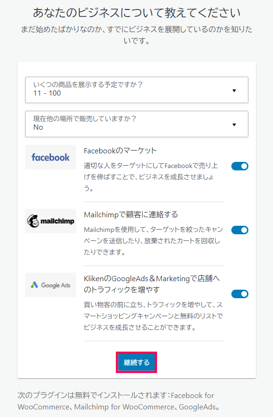Screen dimensions: 273x417
Task: Click the Facebookのマーケット heading
Action: (x=120, y=151)
